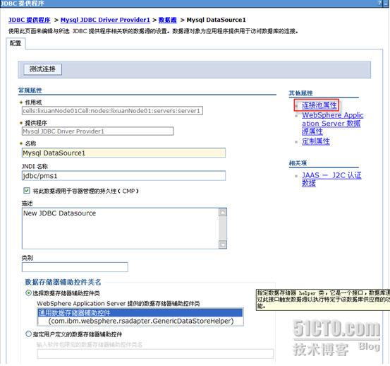Click description scrollbar down arrow
The image size is (390, 366).
[x=223, y=244]
